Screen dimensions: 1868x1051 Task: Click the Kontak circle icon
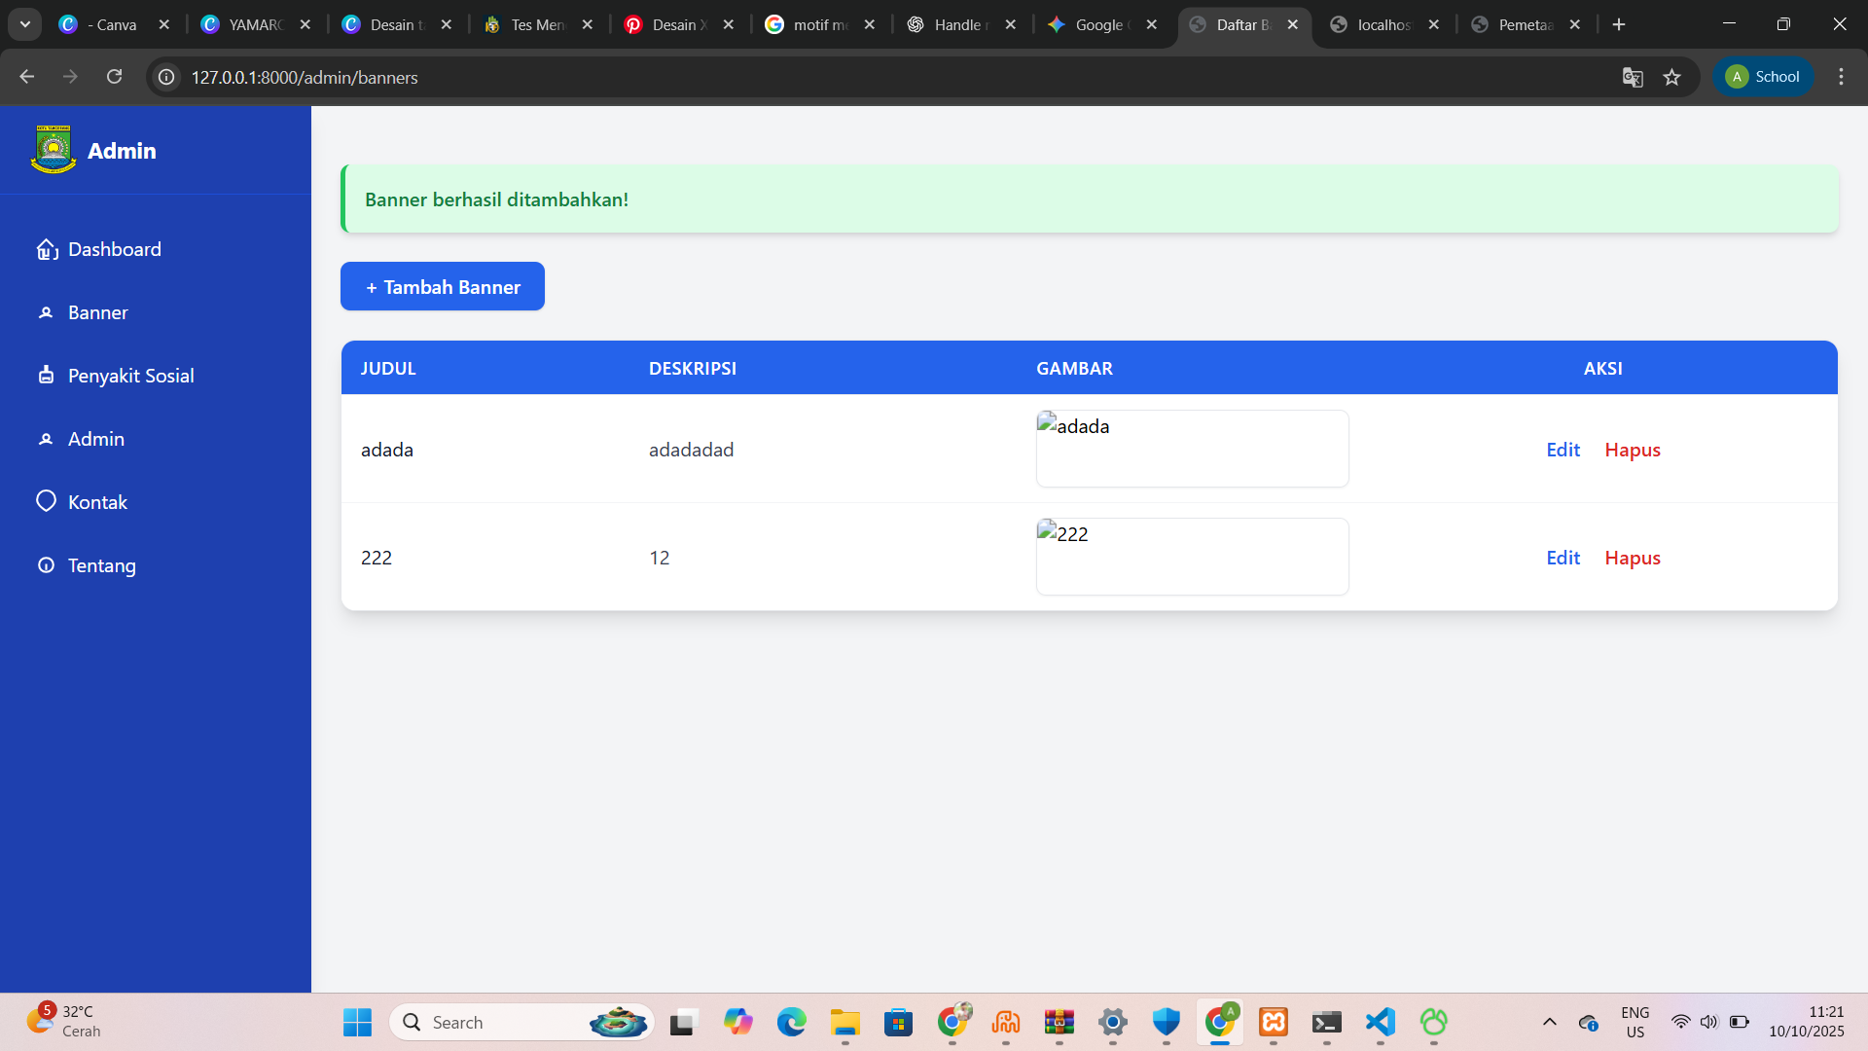tap(46, 501)
